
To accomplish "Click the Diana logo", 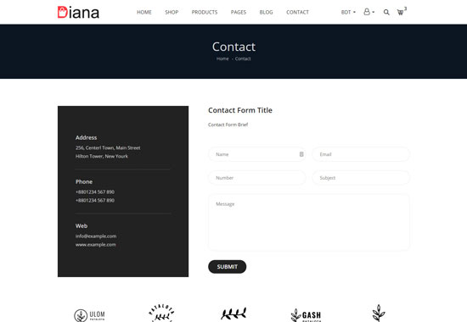I will click(x=78, y=13).
